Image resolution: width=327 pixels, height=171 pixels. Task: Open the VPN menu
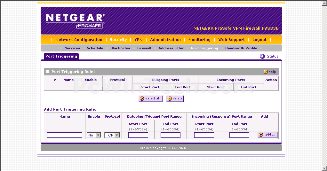pyautogui.click(x=138, y=40)
